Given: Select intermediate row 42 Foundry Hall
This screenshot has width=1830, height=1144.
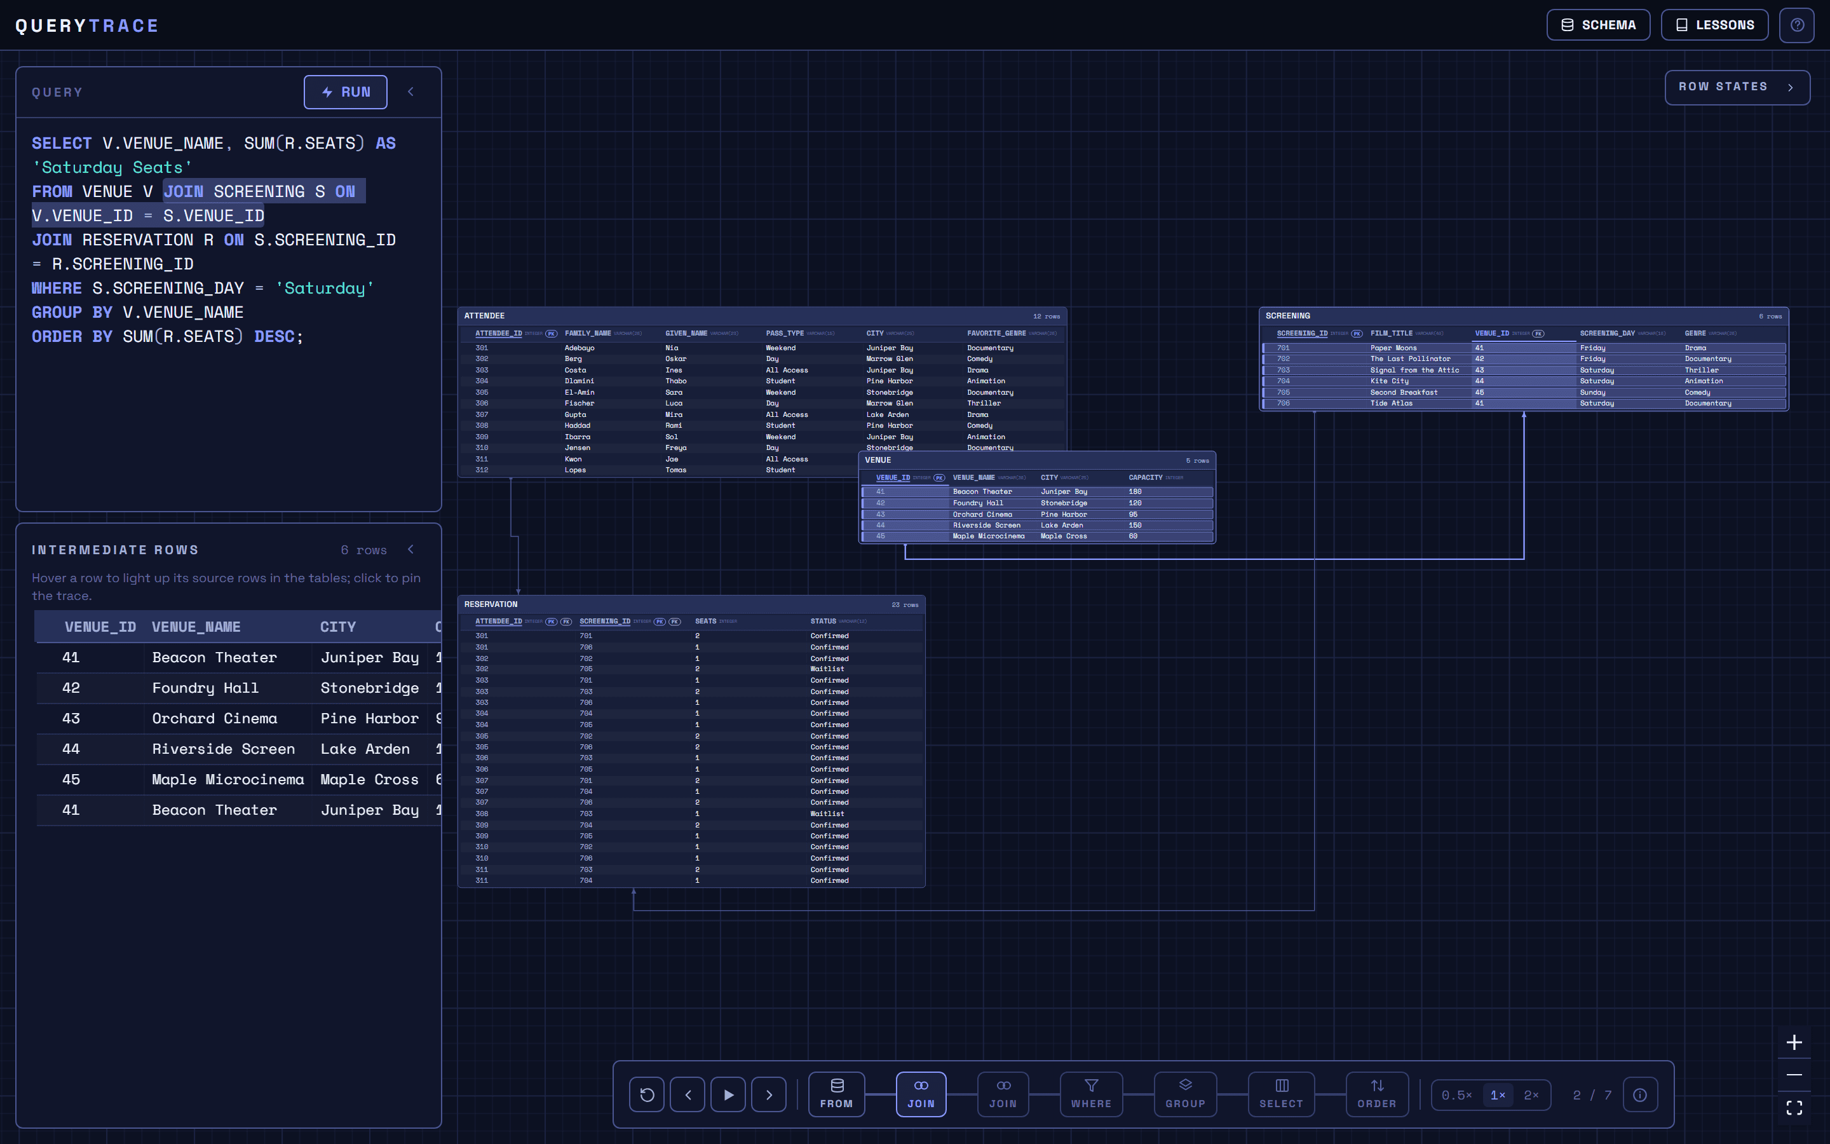Looking at the screenshot, I should point(239,688).
